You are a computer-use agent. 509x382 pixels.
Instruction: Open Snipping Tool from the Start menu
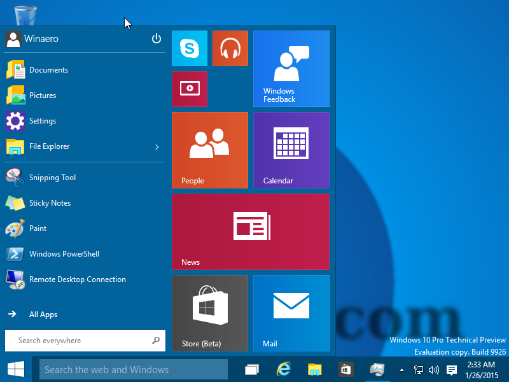coord(52,178)
